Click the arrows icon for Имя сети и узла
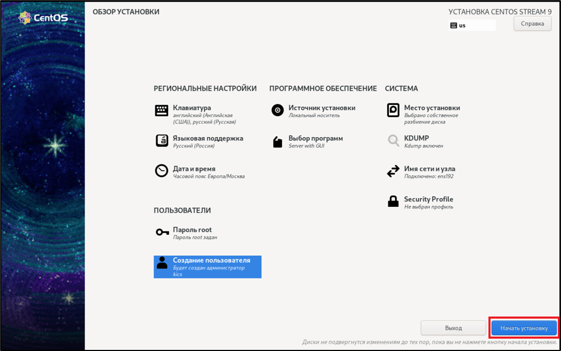Image resolution: width=561 pixels, height=351 pixels. click(x=393, y=171)
